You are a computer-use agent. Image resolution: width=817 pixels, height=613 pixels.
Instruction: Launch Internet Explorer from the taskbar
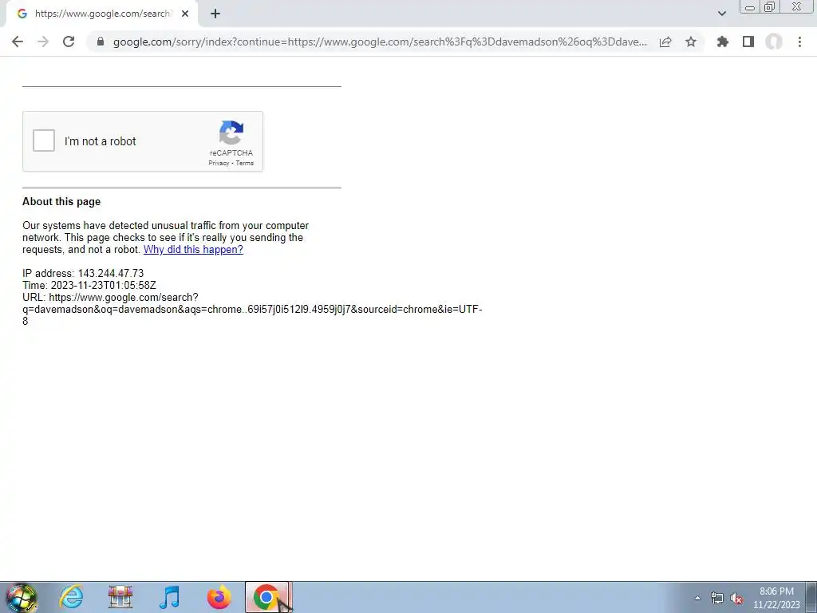click(x=71, y=597)
